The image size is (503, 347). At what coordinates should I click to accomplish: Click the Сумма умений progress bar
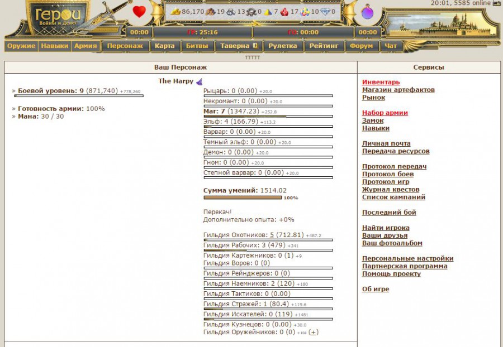[243, 197]
